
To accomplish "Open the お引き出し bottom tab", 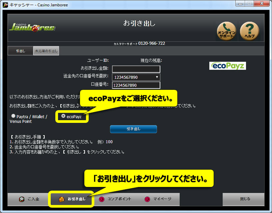I will pos(71,199).
